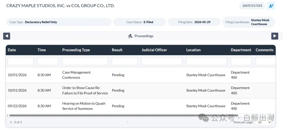The height and width of the screenshot is (129, 283).
Task: Click Pending result in Motion to Quash row
Action: (x=118, y=106)
